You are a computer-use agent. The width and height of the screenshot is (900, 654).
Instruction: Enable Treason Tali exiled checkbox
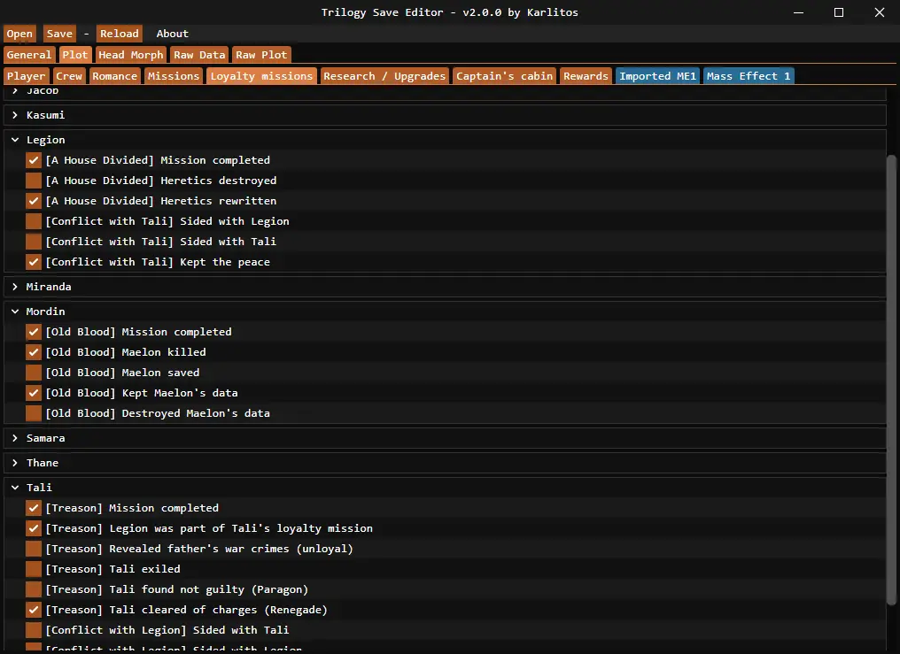click(x=34, y=569)
